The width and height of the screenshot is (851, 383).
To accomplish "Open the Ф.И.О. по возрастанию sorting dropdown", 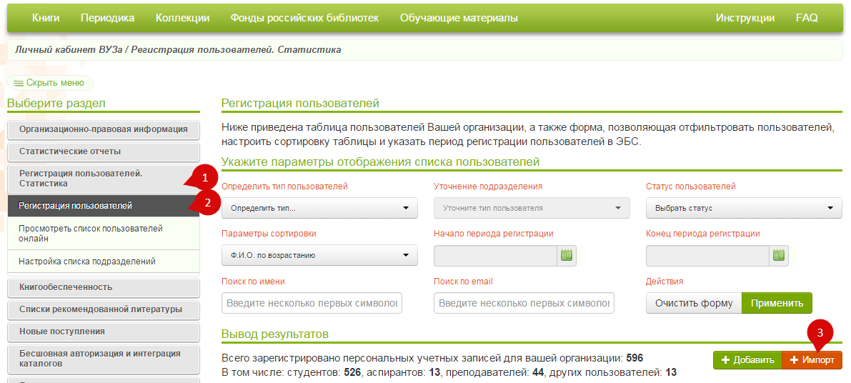I will pyautogui.click(x=319, y=255).
